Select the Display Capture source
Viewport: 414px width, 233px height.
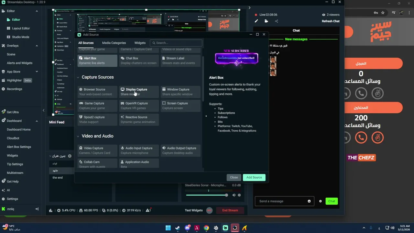point(139,92)
